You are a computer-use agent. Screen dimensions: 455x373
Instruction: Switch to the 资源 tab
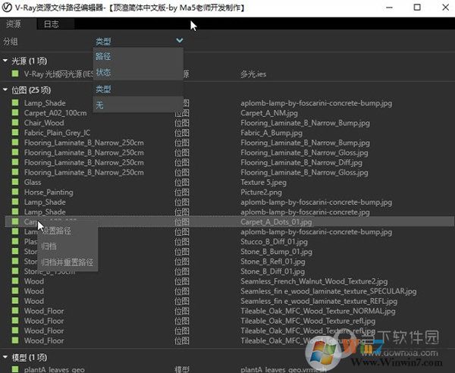pos(14,24)
